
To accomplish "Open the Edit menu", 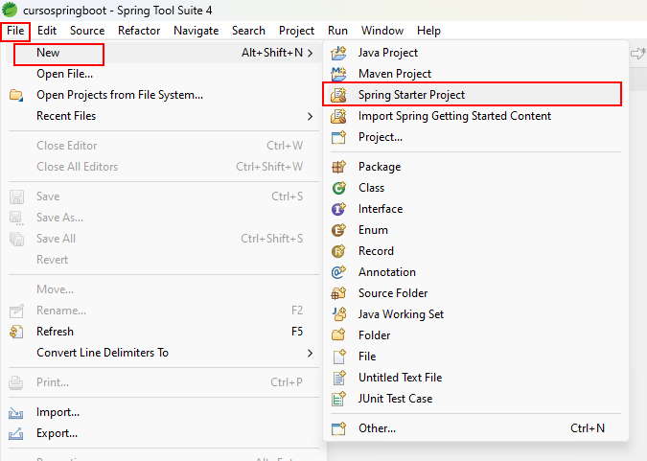I will tap(47, 31).
